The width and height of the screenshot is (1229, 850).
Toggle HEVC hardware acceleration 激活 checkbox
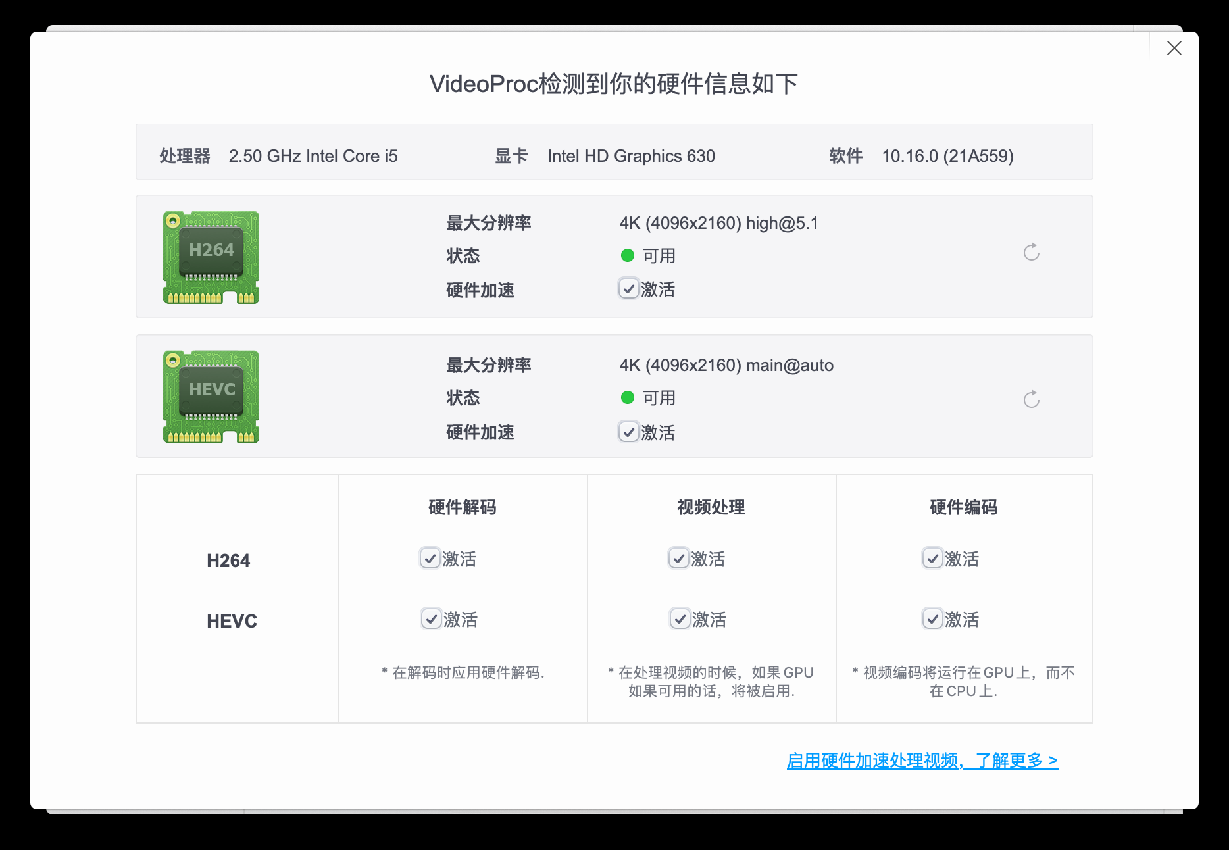coord(628,432)
